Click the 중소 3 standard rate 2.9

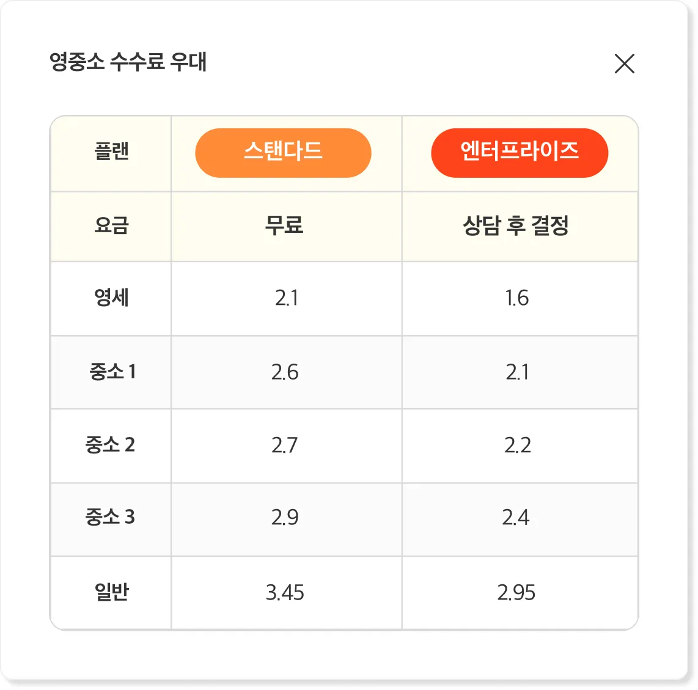tap(285, 517)
